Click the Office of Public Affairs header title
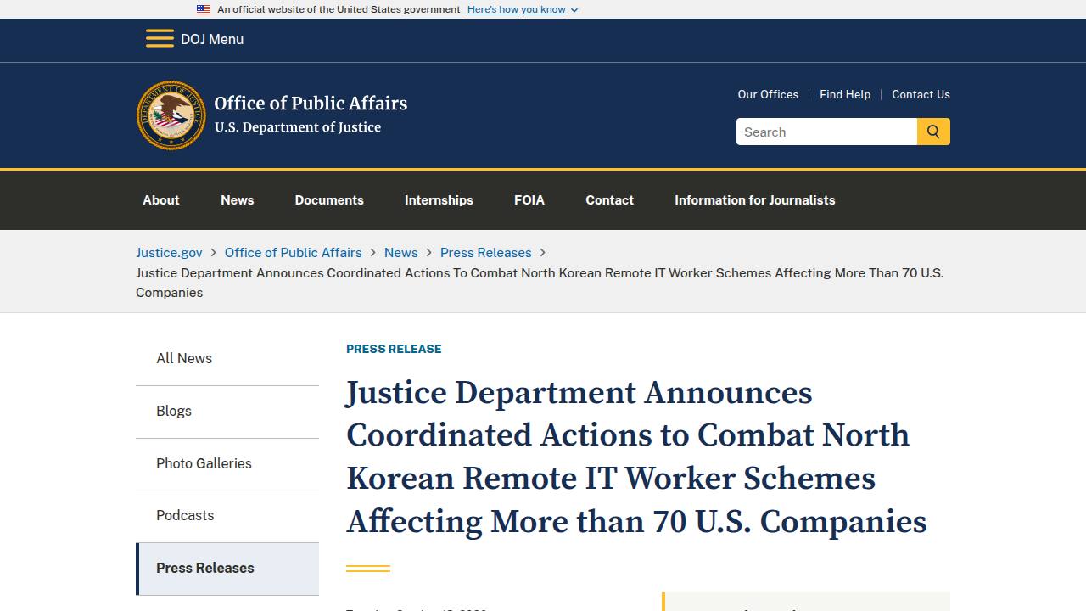Image resolution: width=1086 pixels, height=611 pixels. point(311,104)
